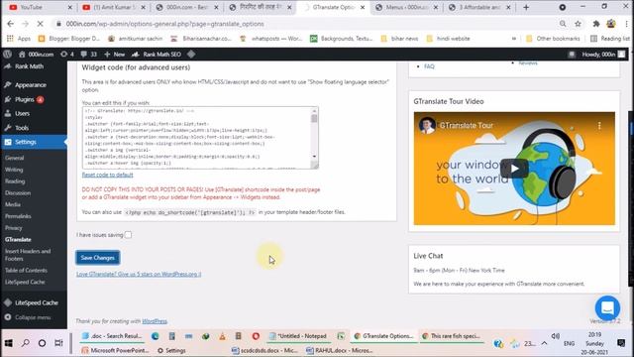The height and width of the screenshot is (357, 634).
Task: Go to Media settings submenu
Action: tap(13, 204)
